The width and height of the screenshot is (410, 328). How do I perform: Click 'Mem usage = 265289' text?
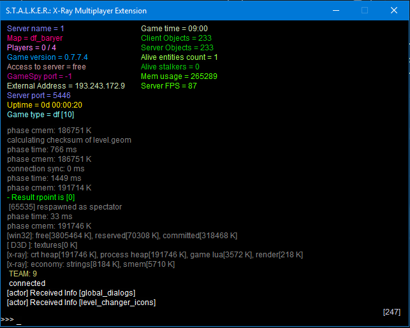tap(179, 76)
